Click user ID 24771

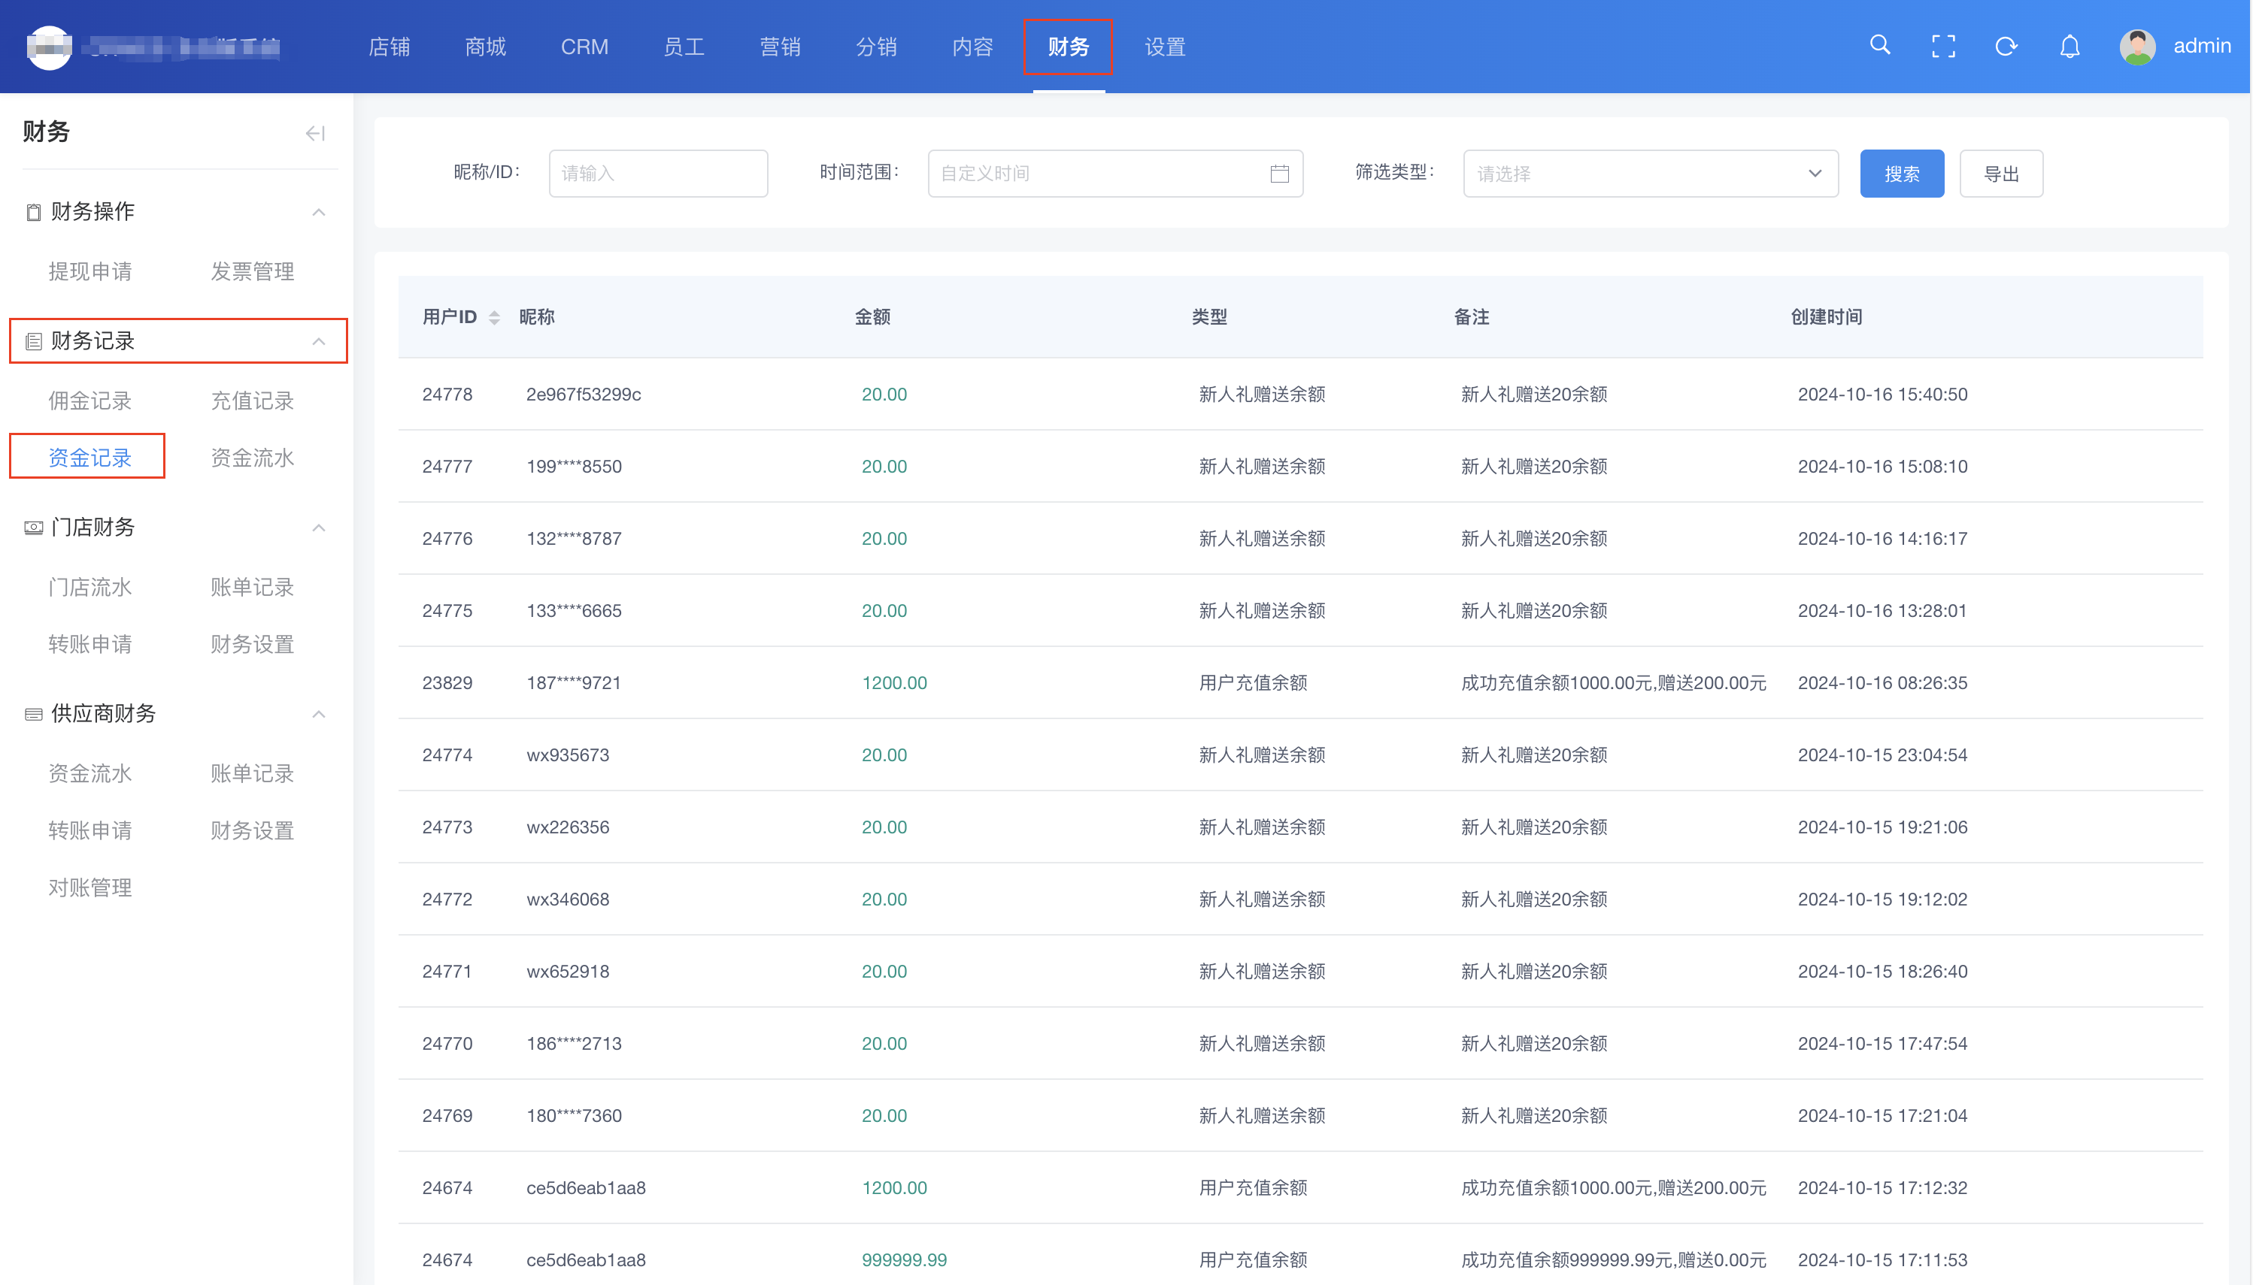click(447, 972)
